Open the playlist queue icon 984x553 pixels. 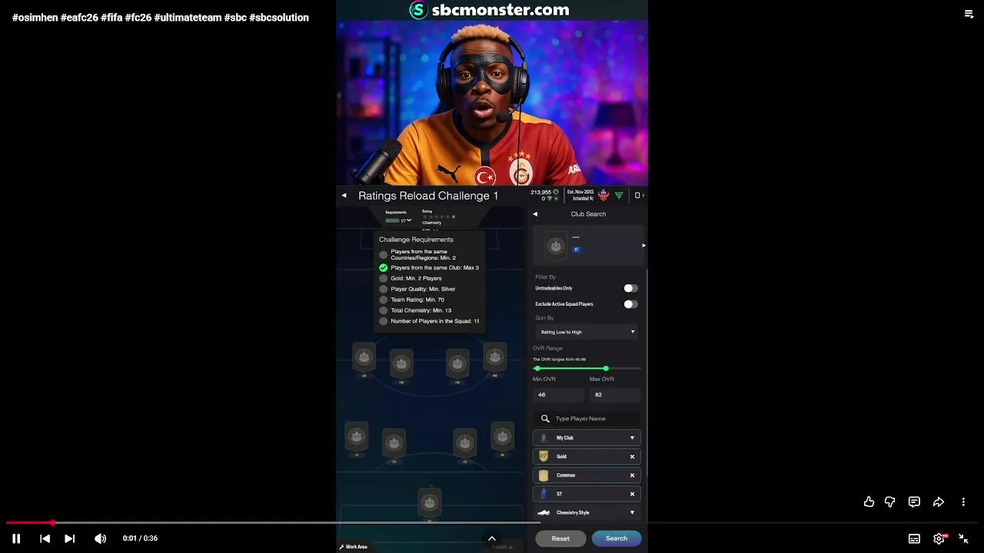click(969, 14)
